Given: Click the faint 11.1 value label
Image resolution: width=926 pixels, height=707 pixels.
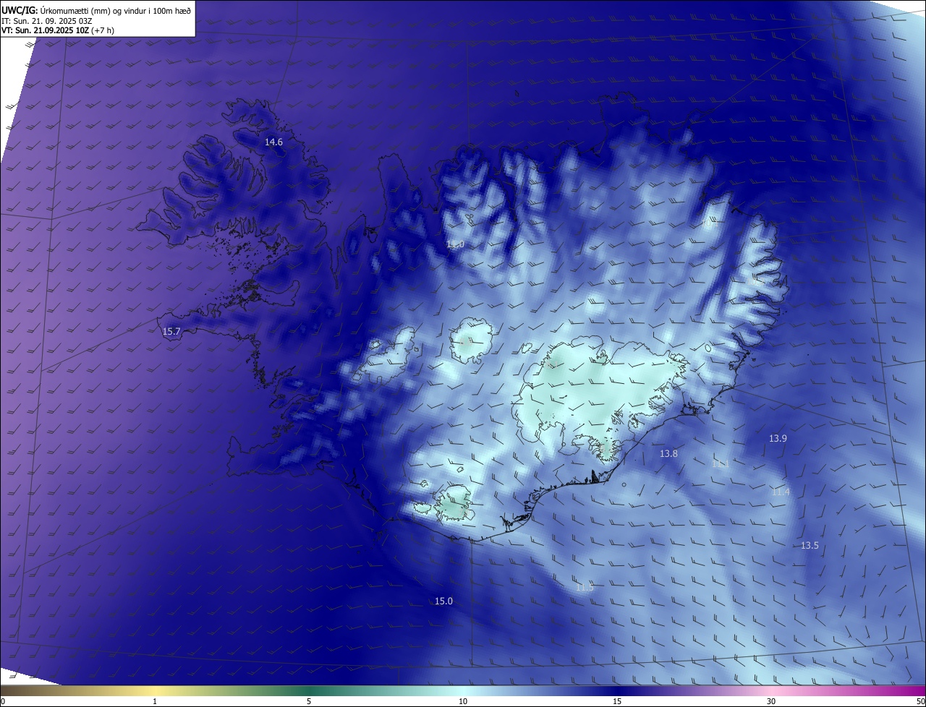Looking at the screenshot, I should click(720, 464).
